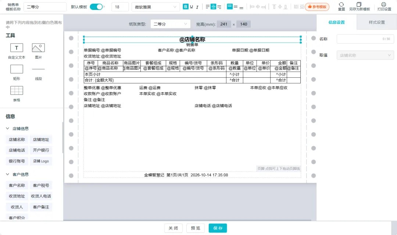This screenshot has width=397, height=235.
Task: Click the 店铺名称 info chip
Action: pyautogui.click(x=17, y=139)
